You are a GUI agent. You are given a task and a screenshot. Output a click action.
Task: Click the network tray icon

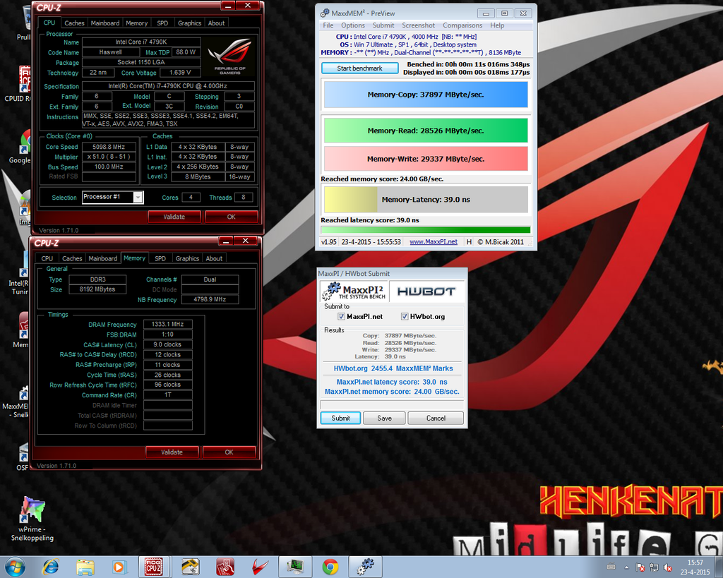click(654, 567)
